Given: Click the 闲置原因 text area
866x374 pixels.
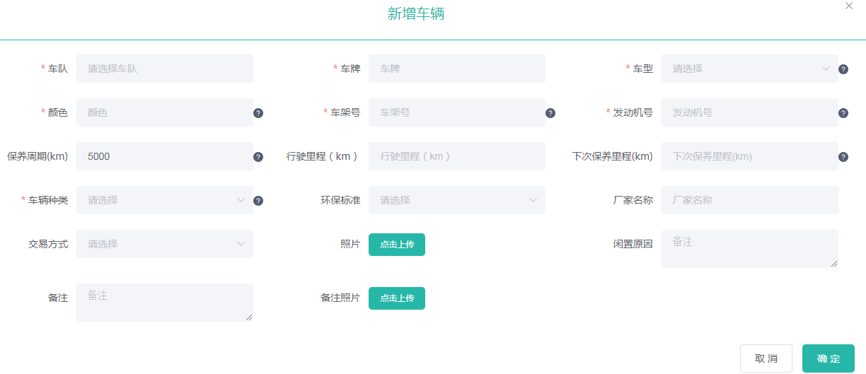Looking at the screenshot, I should coord(749,249).
